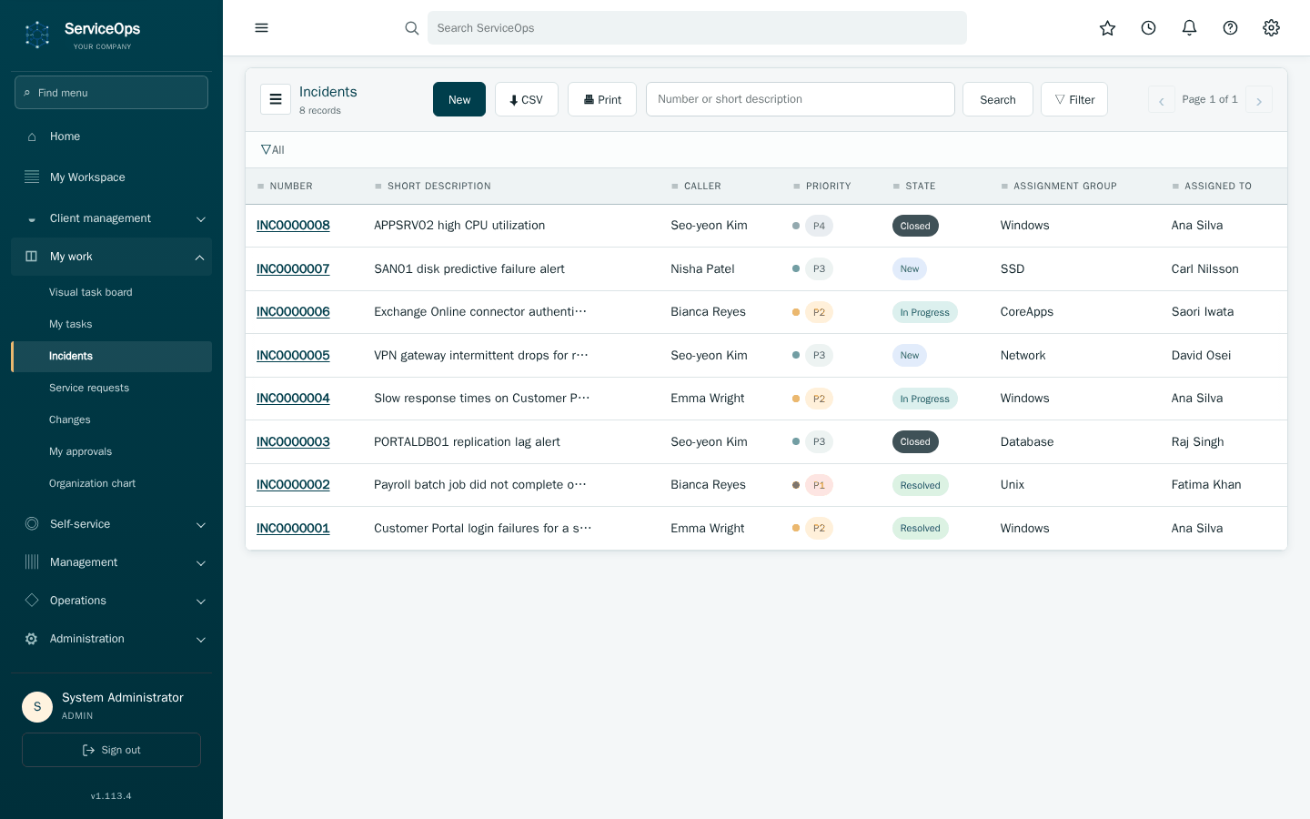This screenshot has width=1310, height=819.
Task: Expand Management chevron
Action: (201, 563)
